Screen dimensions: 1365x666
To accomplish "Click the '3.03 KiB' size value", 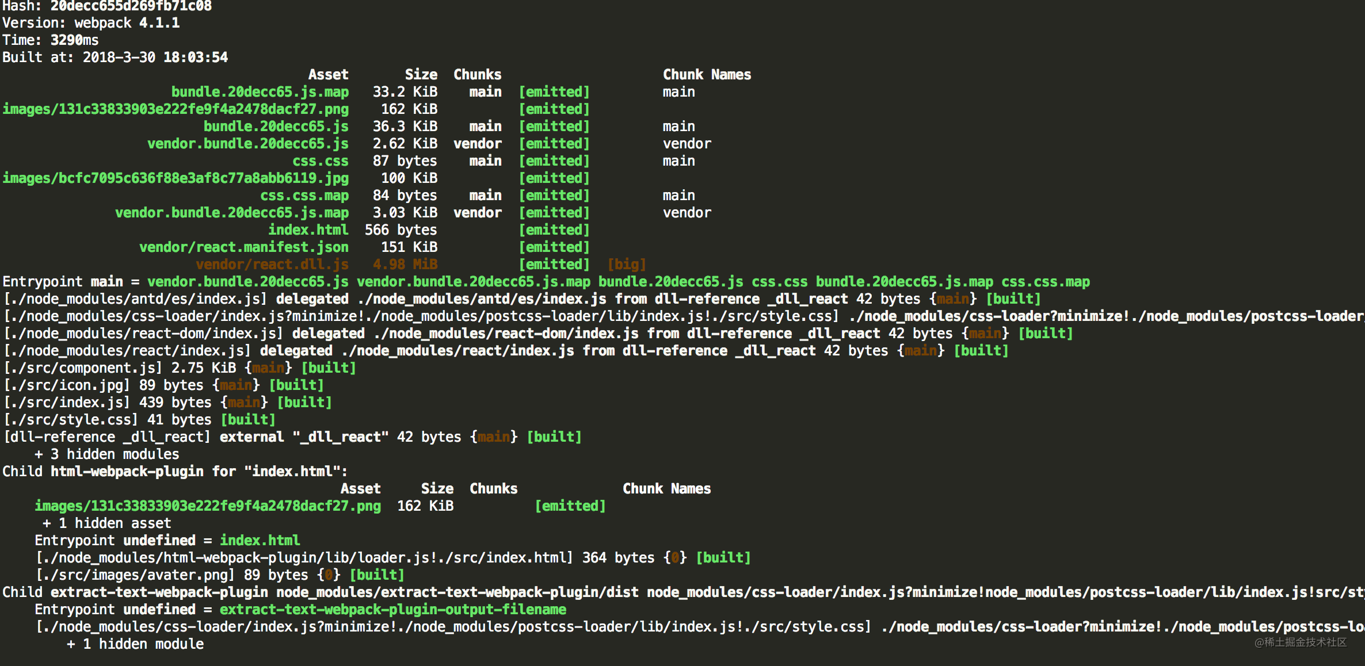I will pyautogui.click(x=405, y=213).
